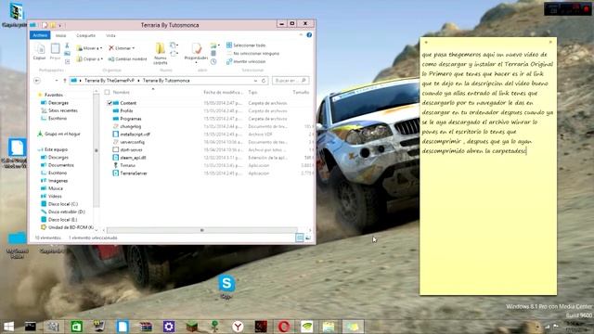This screenshot has height=334, width=594.
Task: Click Terraria By TheGamerPvP in the address bar
Action: tap(110, 81)
